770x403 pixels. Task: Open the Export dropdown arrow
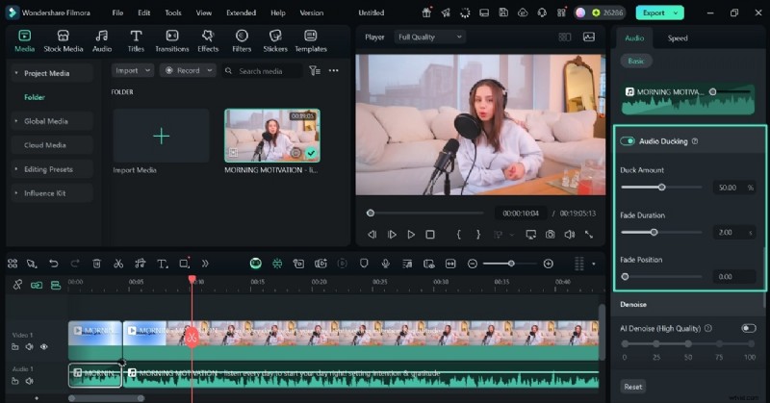coord(677,13)
